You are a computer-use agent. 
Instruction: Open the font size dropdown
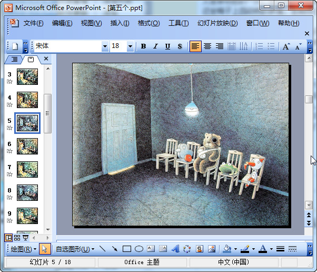[x=131, y=46]
